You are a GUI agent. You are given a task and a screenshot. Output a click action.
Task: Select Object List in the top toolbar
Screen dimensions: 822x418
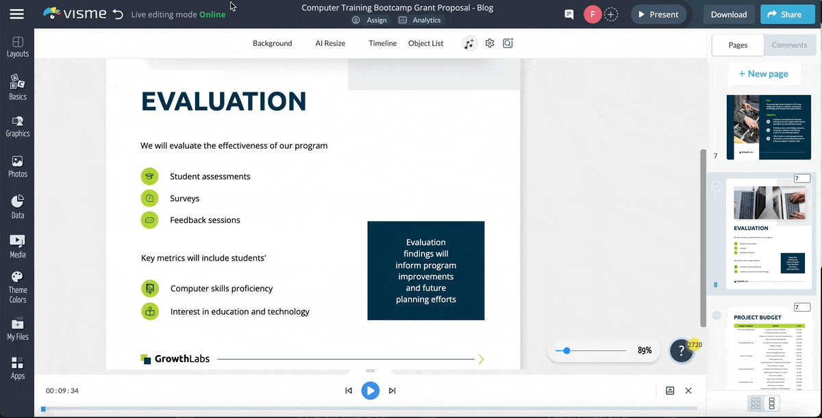click(425, 42)
